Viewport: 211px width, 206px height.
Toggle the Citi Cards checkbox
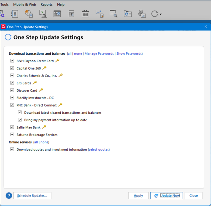click(x=12, y=83)
